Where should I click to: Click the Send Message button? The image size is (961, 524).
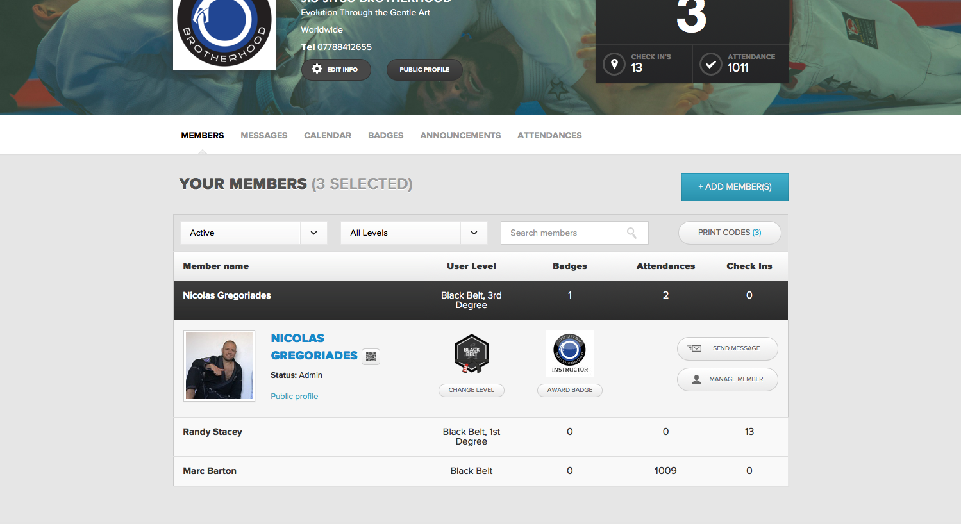tap(727, 348)
